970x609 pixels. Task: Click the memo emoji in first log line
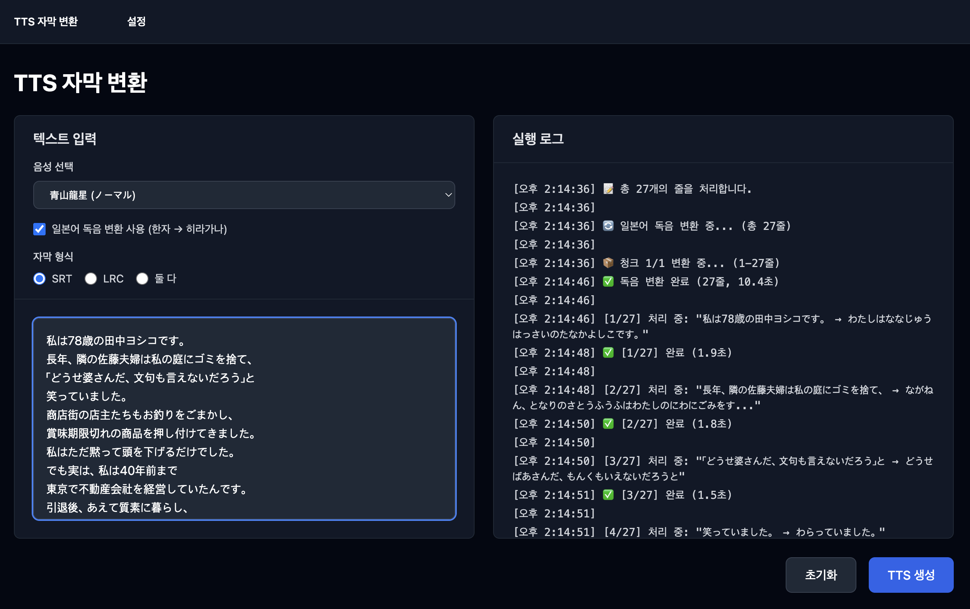click(608, 189)
